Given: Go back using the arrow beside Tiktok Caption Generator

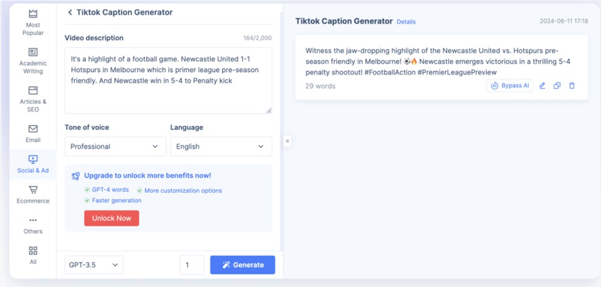Looking at the screenshot, I should (70, 13).
